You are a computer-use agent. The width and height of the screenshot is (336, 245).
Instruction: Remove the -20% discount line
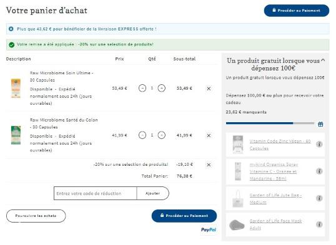click(x=209, y=165)
